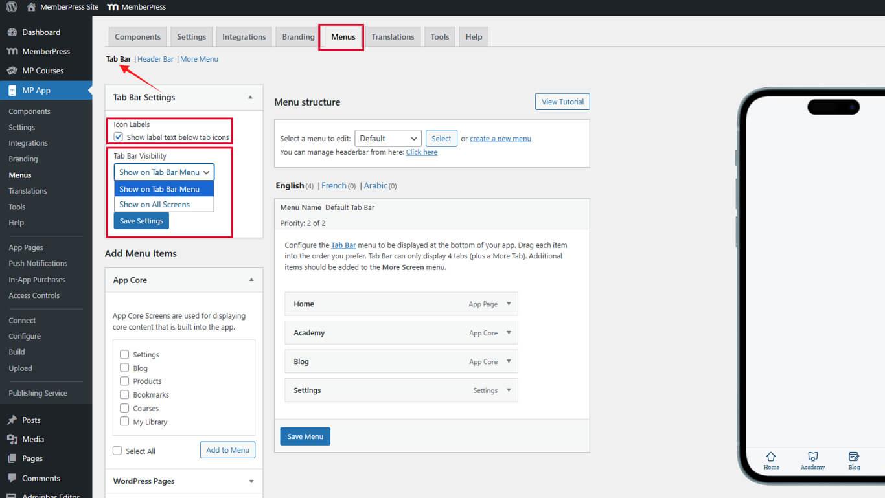Toggle show label text below tab icons
This screenshot has width=885, height=498.
(x=119, y=137)
